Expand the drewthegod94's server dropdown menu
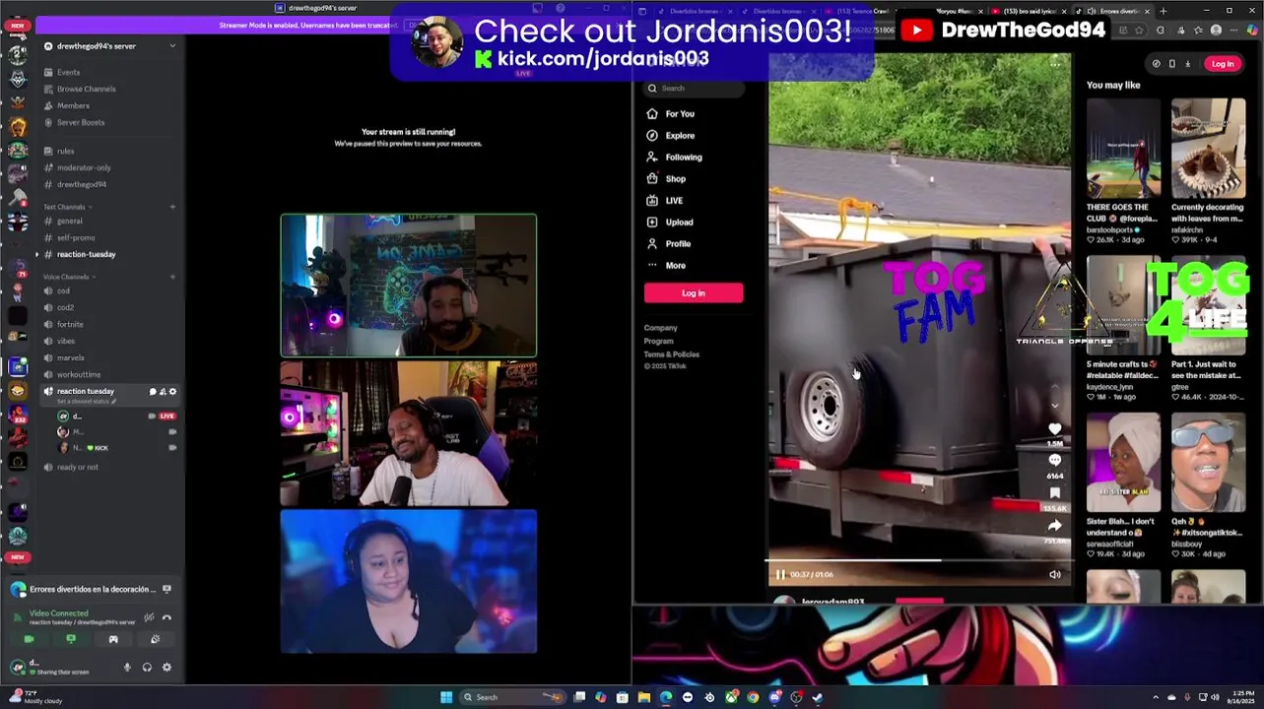1264x709 pixels. click(x=172, y=46)
